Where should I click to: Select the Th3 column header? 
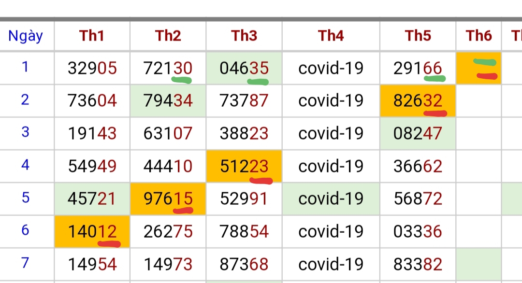(x=244, y=36)
